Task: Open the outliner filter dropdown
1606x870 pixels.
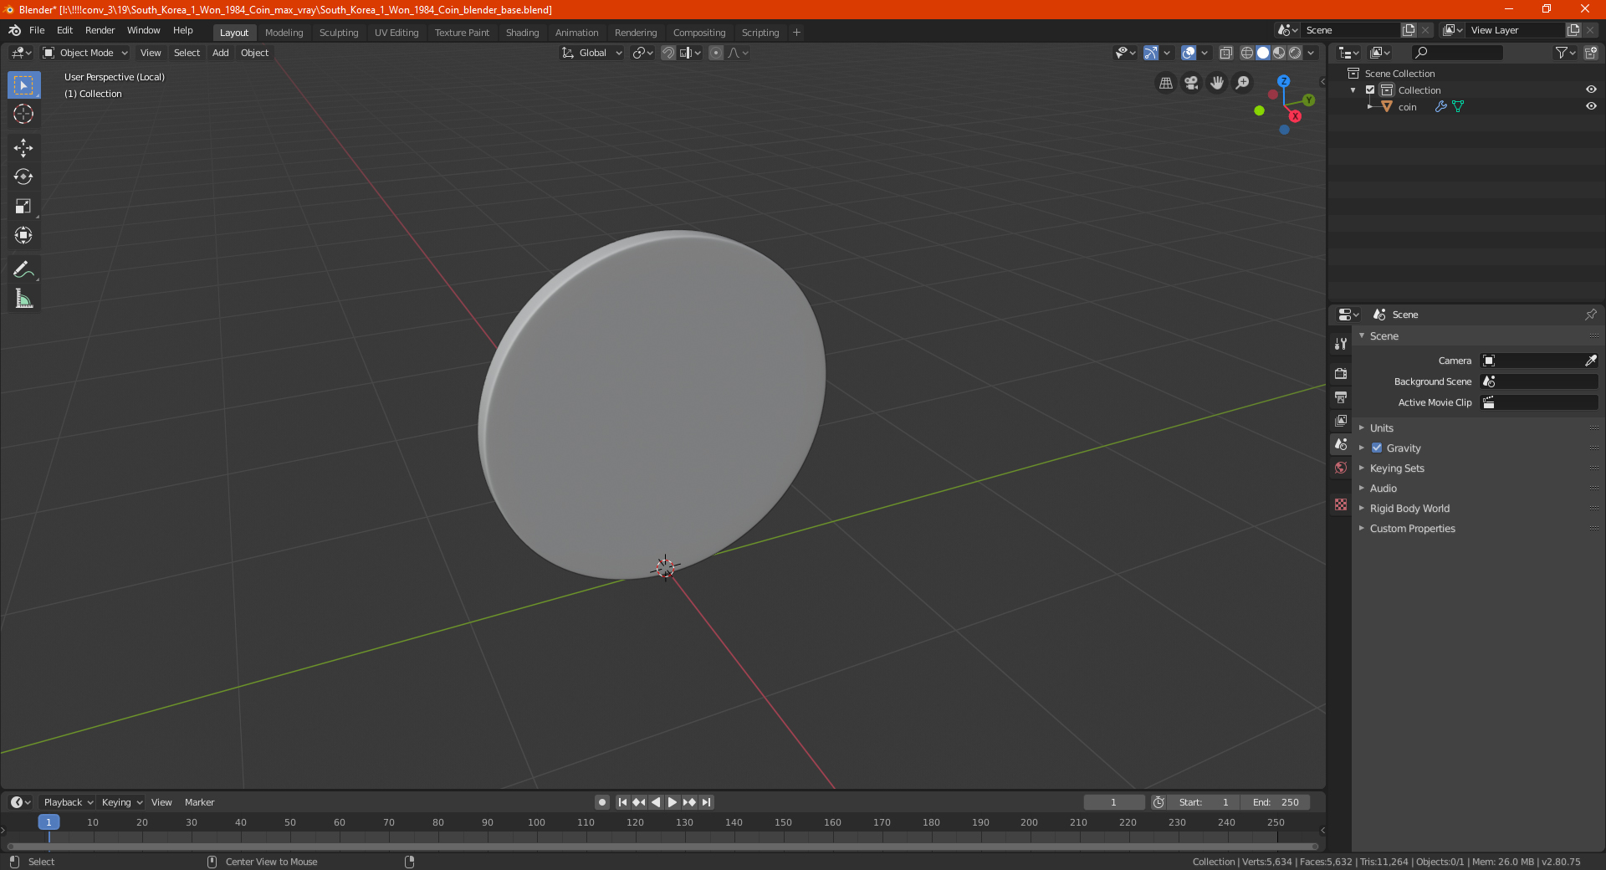Action: coord(1565,53)
